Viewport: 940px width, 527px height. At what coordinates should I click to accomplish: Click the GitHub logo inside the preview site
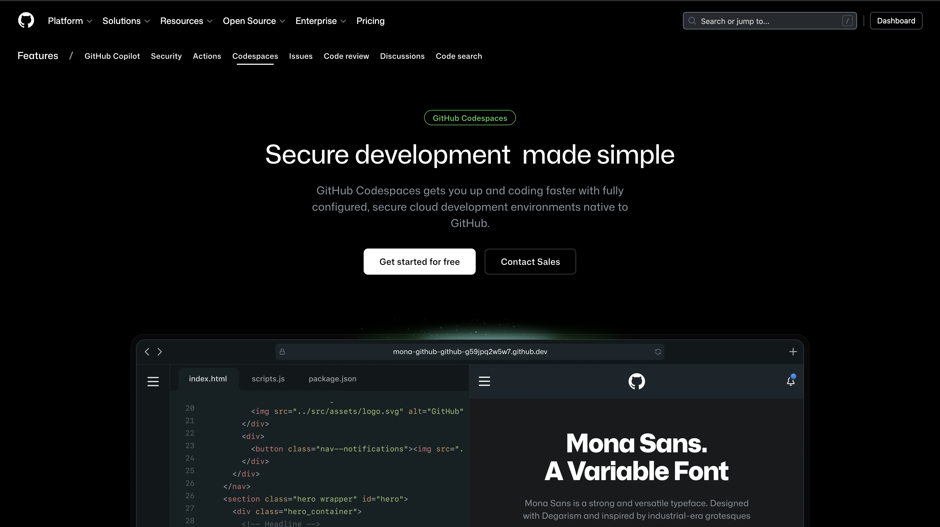tap(636, 381)
